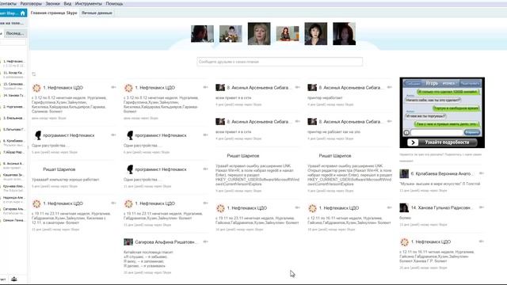
Task: Select contact 5. Латыпова in sidebar
Action: (x=13, y=129)
